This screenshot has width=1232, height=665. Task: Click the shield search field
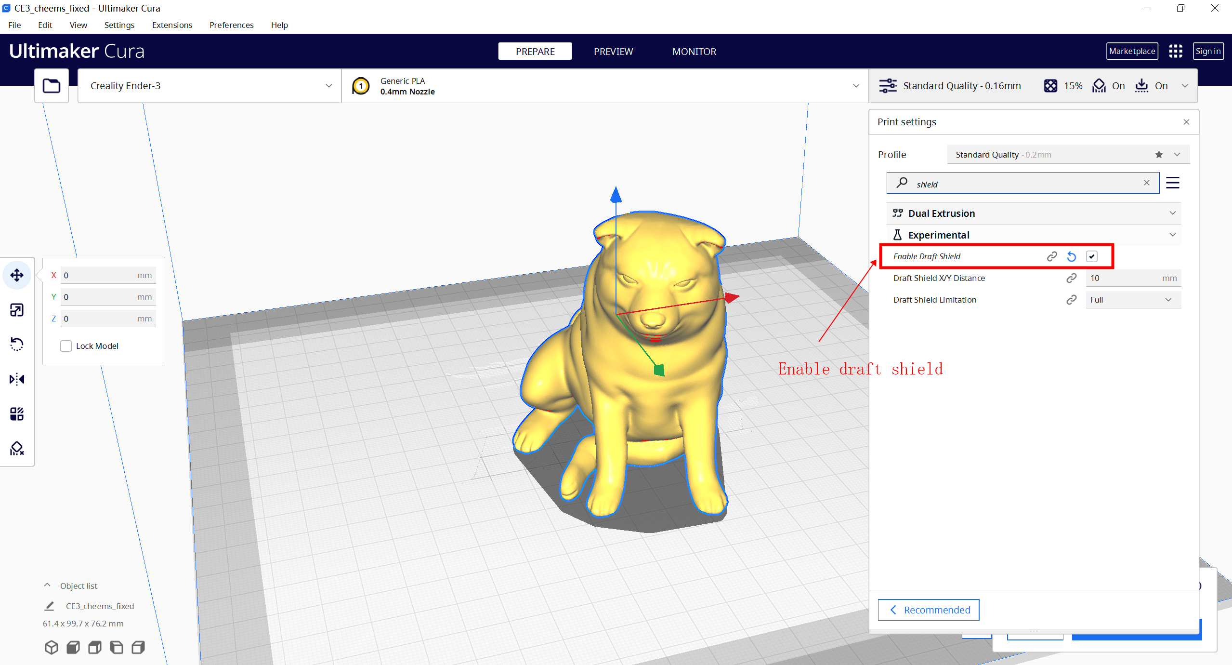pos(1023,183)
